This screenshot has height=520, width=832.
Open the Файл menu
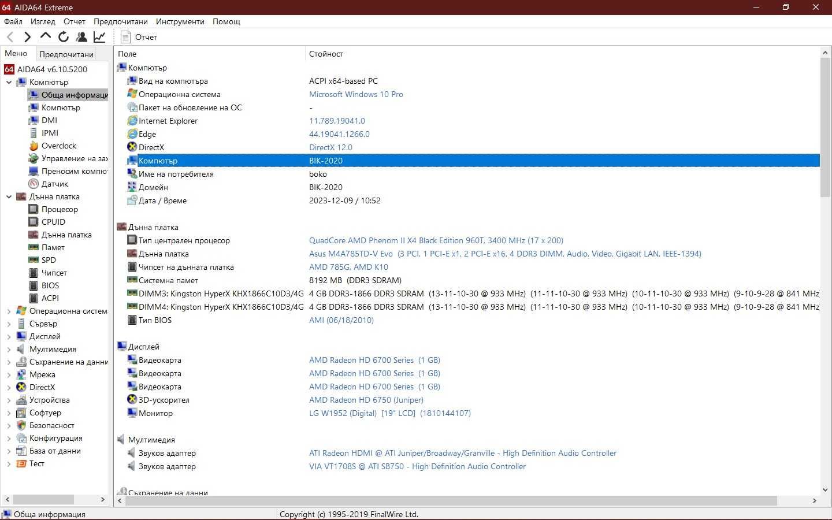pos(13,21)
